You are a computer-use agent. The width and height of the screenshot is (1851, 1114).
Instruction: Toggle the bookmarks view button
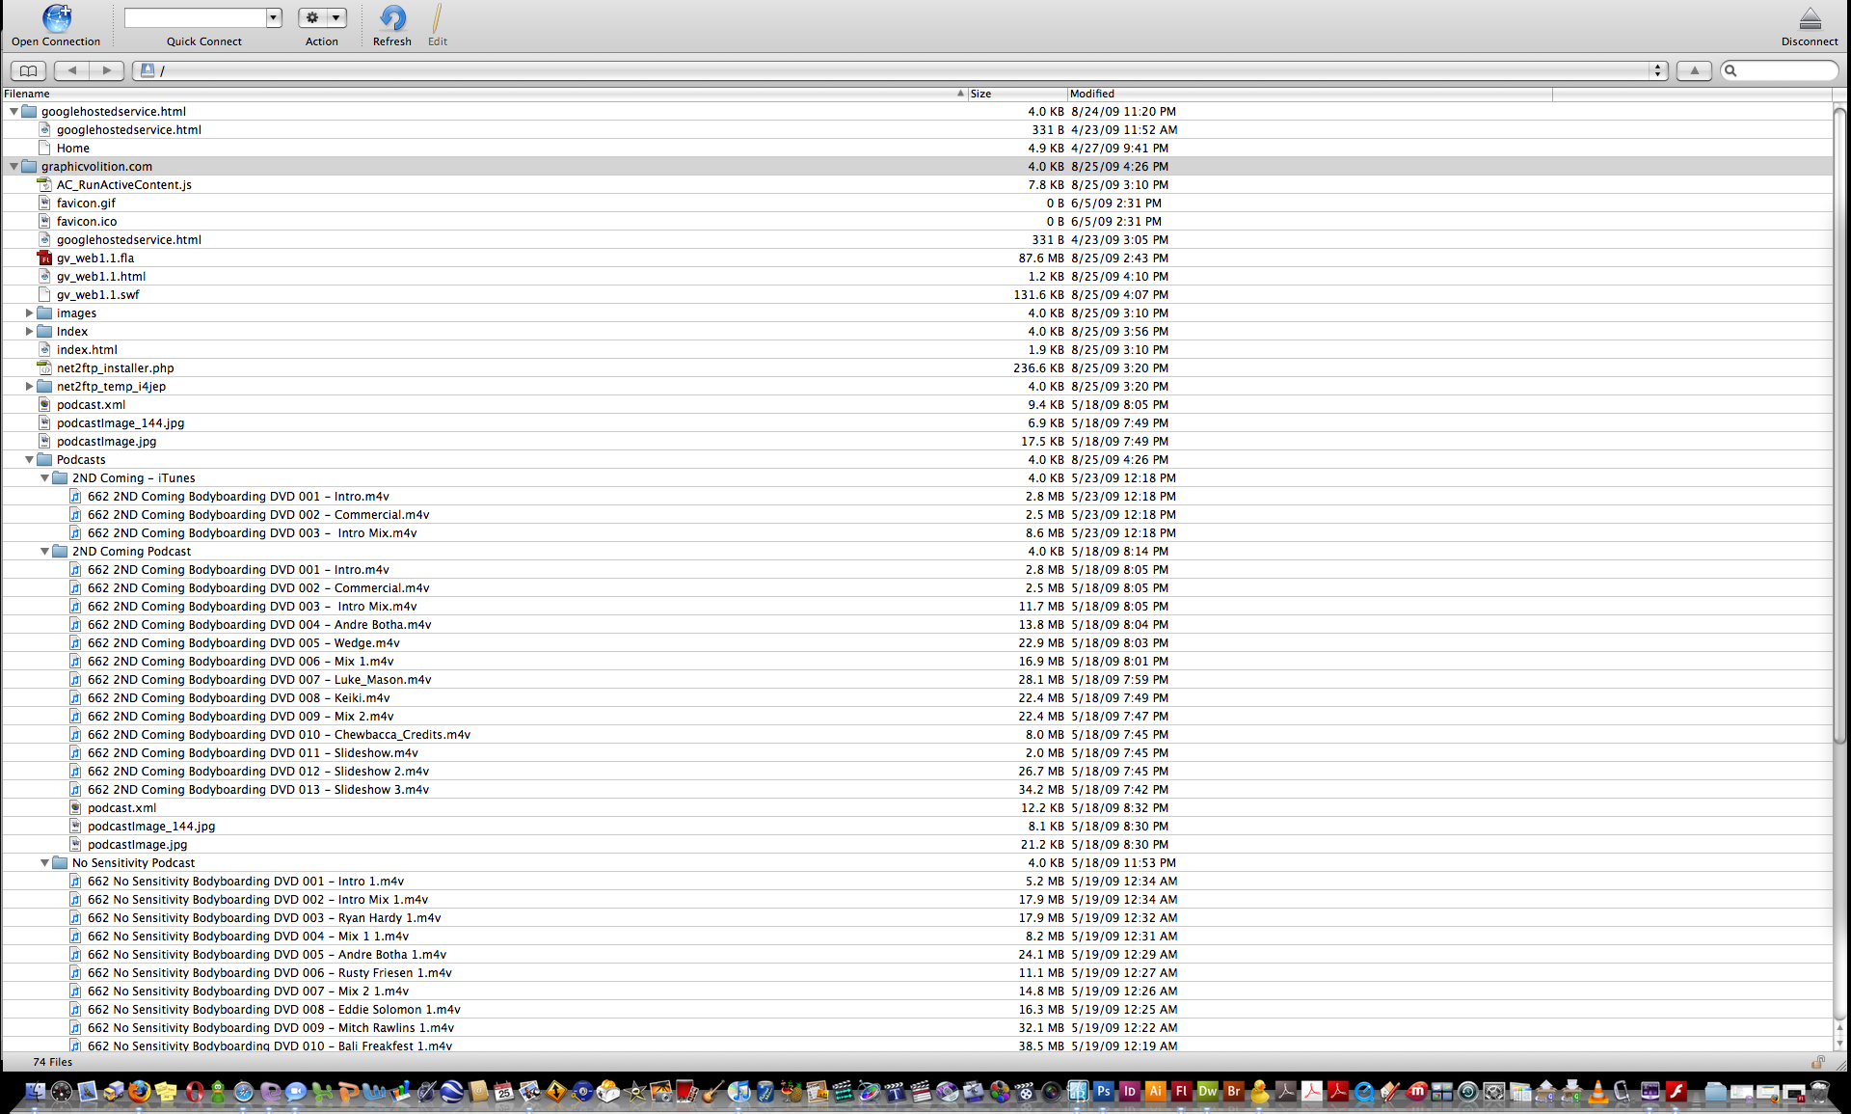coord(28,70)
